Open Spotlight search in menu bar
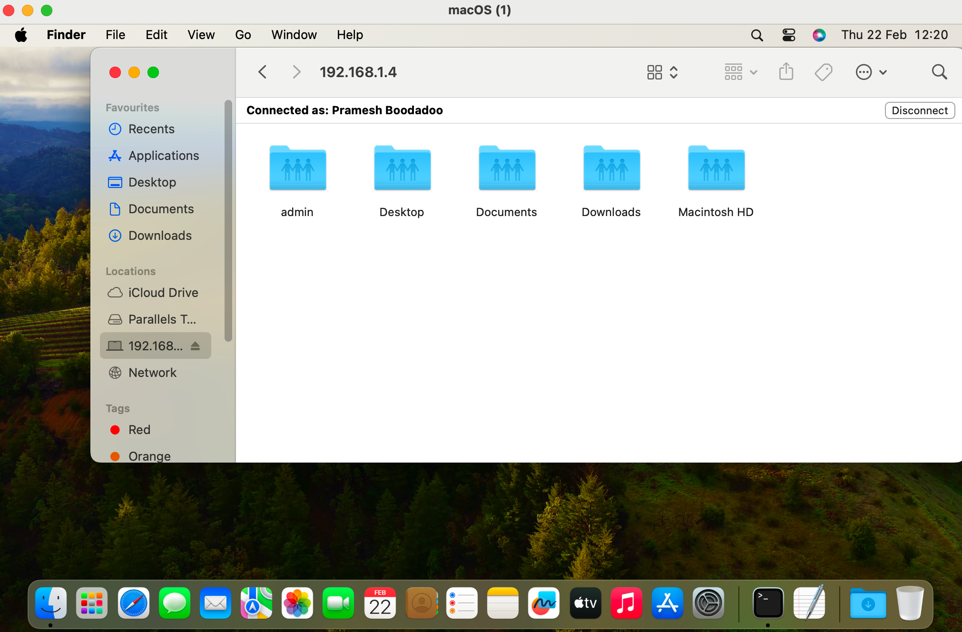The width and height of the screenshot is (962, 632). (x=757, y=35)
